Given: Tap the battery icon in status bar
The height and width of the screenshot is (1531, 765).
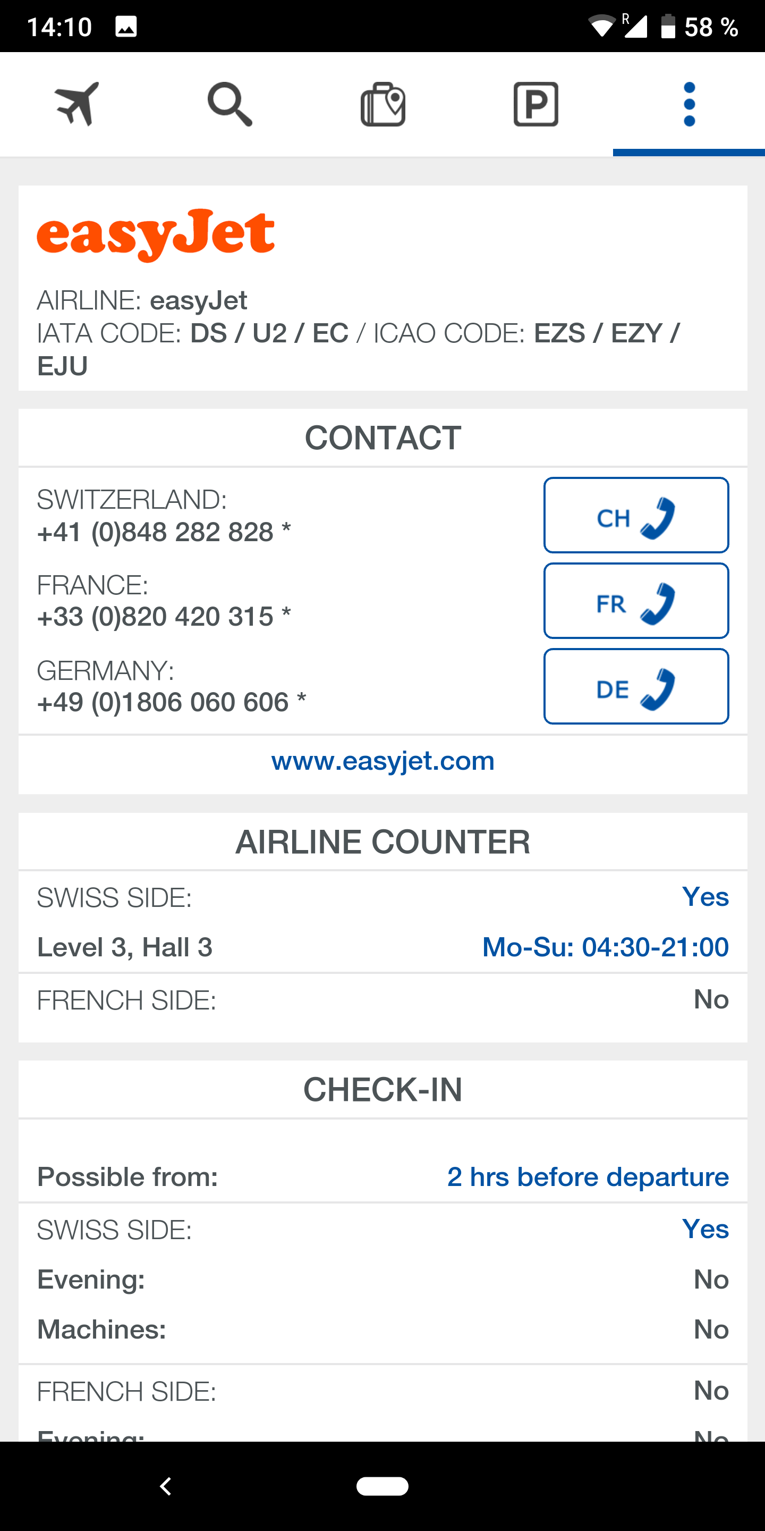Looking at the screenshot, I should [x=668, y=27].
